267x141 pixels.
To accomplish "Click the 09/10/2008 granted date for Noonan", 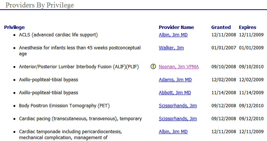I will [224, 66].
